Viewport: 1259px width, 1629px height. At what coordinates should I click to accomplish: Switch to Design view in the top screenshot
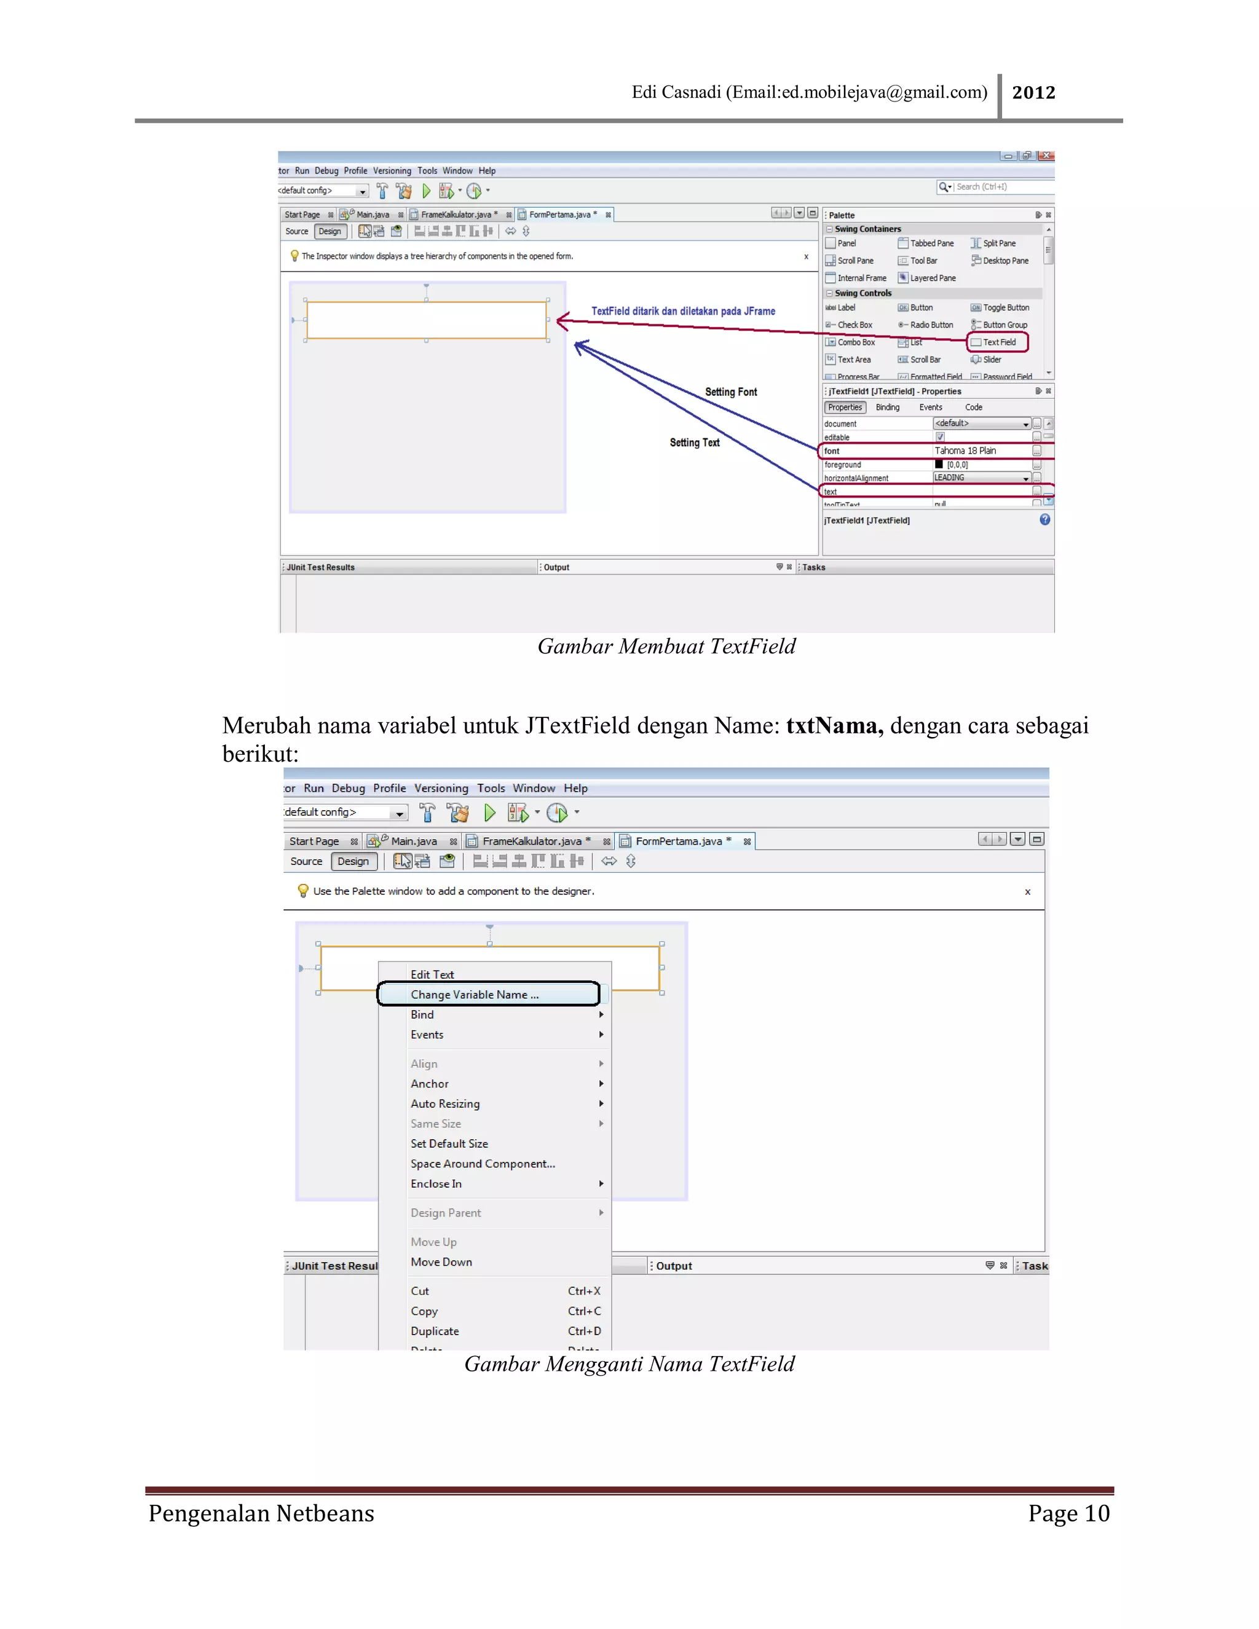330,231
